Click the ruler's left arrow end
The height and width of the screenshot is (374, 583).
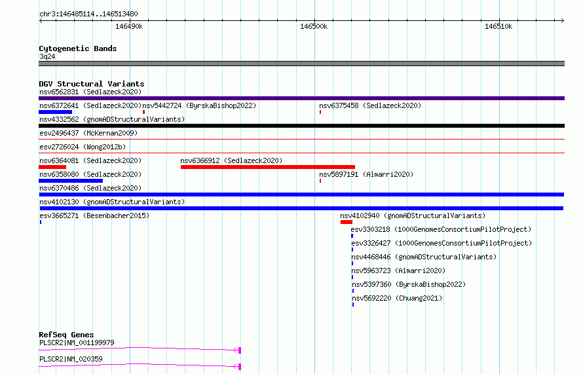(41, 20)
